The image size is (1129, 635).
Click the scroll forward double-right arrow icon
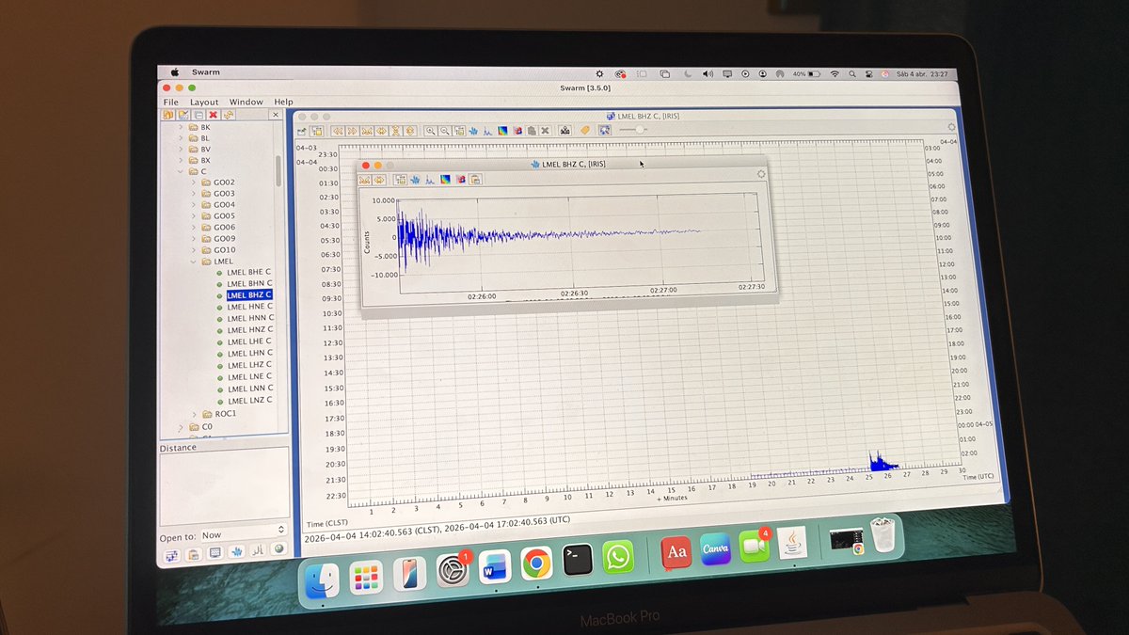click(352, 131)
